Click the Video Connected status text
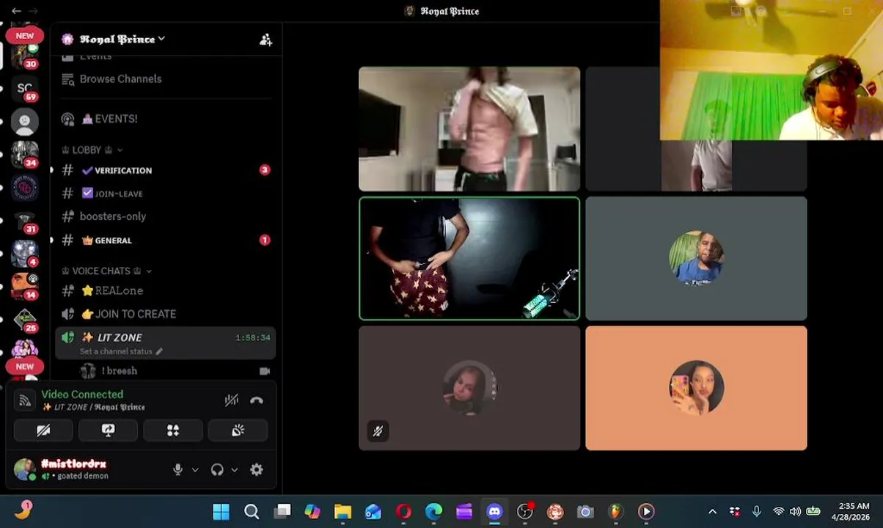 point(82,395)
